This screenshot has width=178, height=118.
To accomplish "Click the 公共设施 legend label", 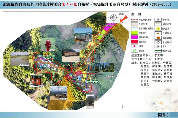I will coord(143,42).
